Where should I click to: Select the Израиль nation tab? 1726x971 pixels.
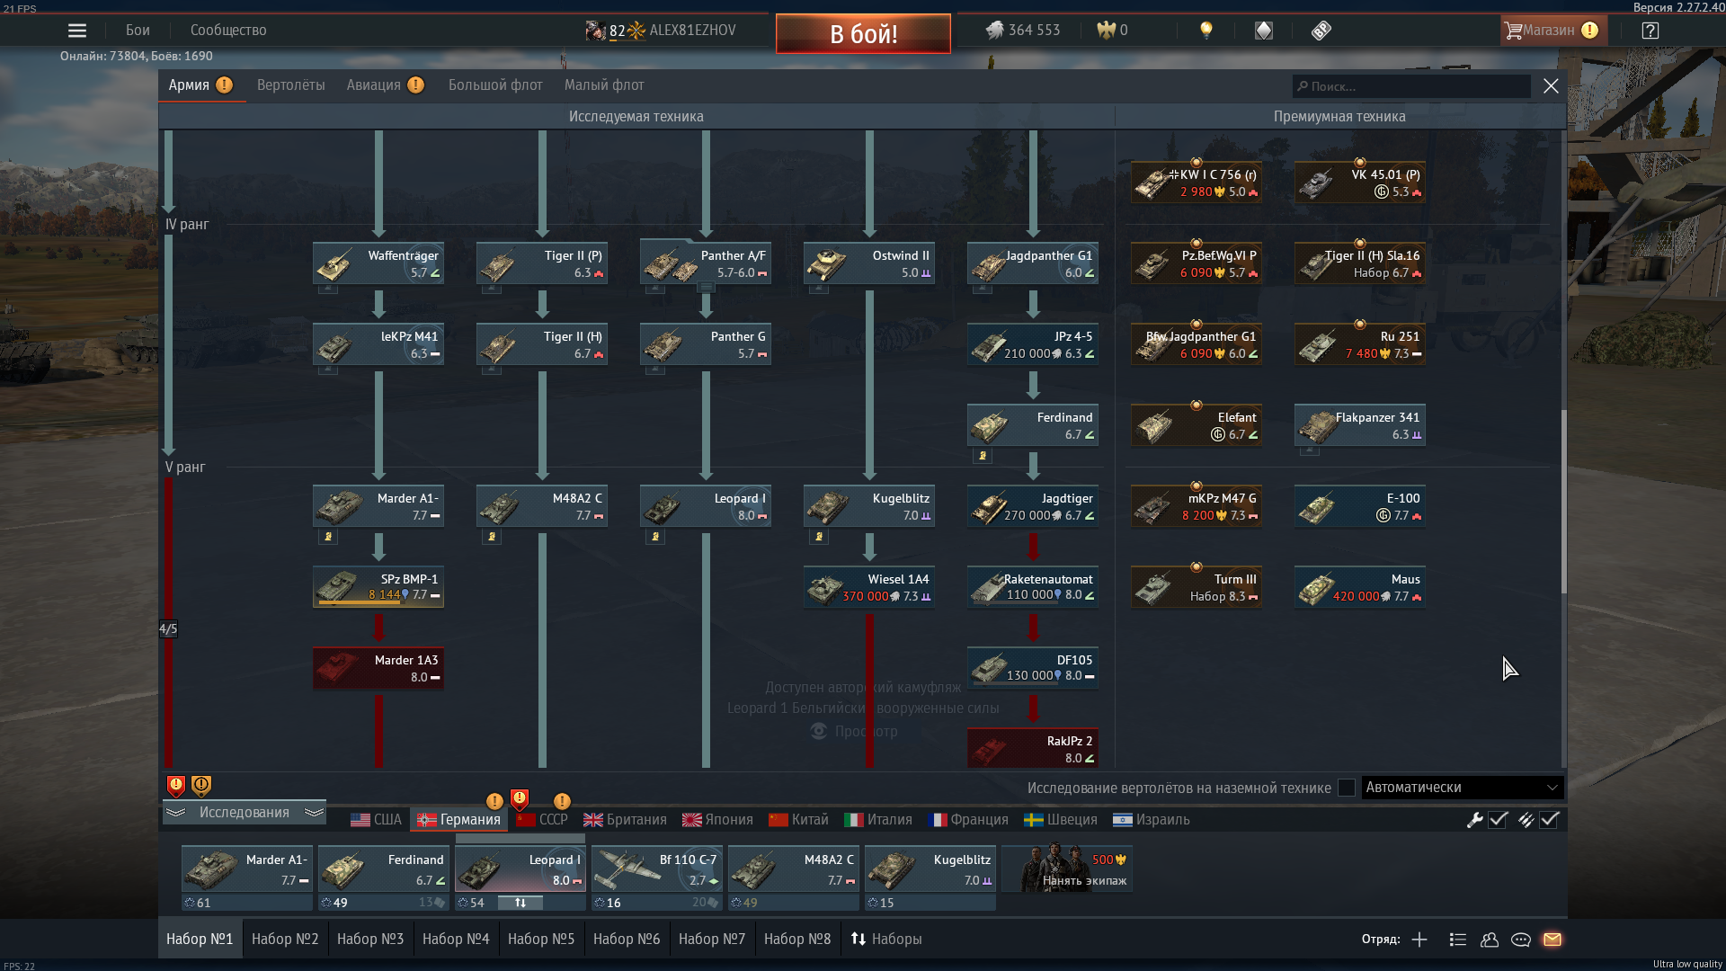click(1151, 820)
